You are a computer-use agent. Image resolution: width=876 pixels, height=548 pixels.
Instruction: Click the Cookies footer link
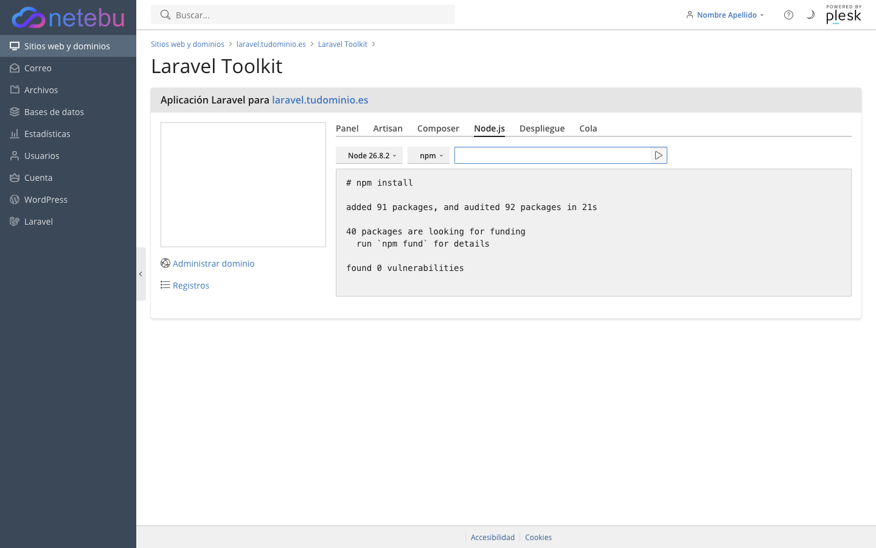coord(538,538)
